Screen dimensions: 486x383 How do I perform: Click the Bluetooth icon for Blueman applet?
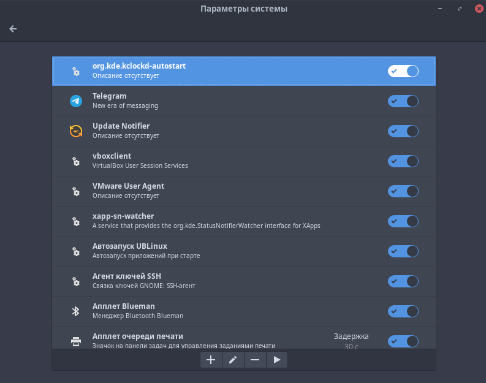click(x=76, y=311)
